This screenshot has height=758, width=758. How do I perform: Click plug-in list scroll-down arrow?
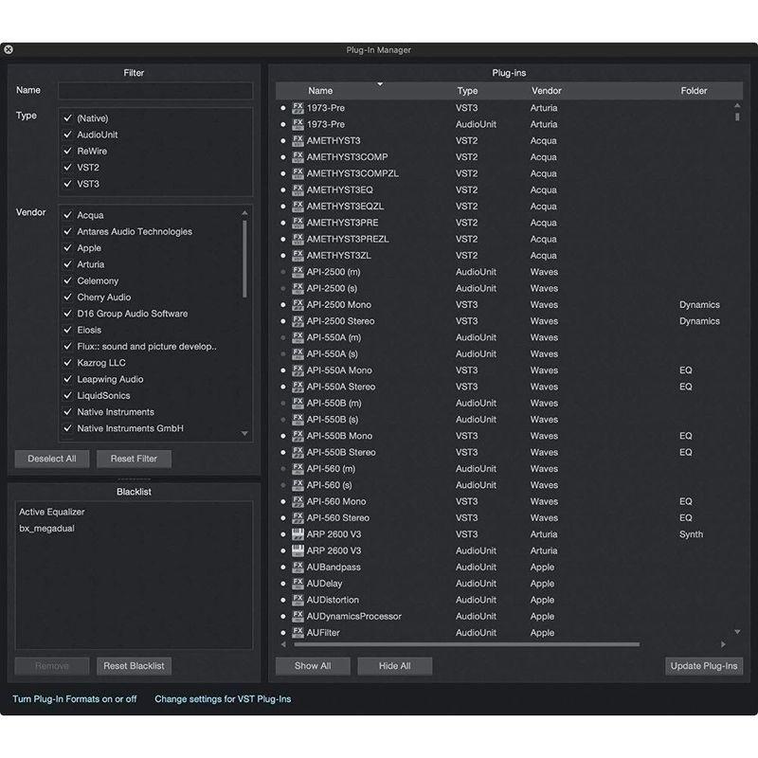point(737,632)
